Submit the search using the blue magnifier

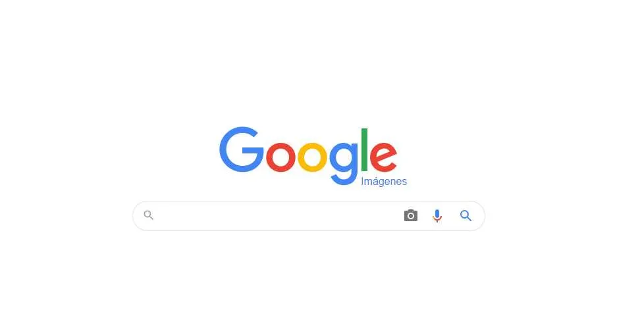click(466, 215)
